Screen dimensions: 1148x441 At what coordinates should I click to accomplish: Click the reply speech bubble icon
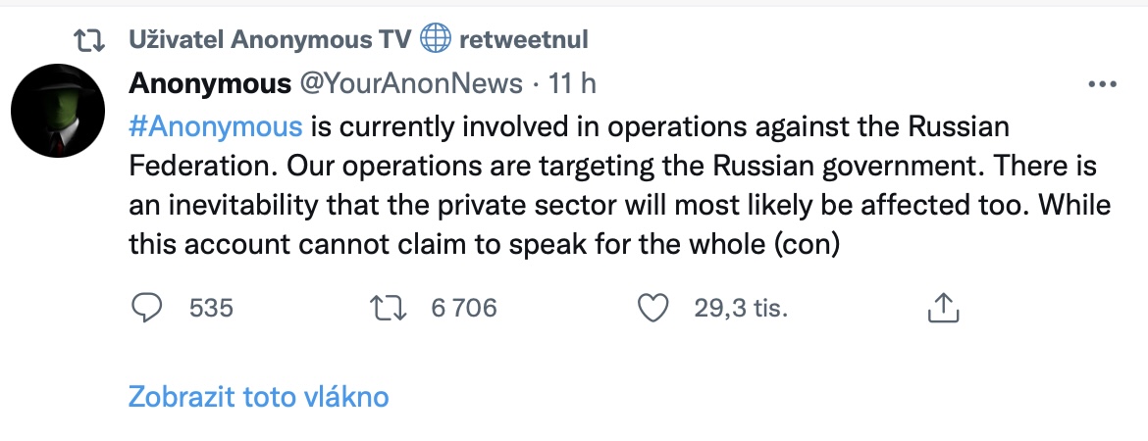coord(146,309)
